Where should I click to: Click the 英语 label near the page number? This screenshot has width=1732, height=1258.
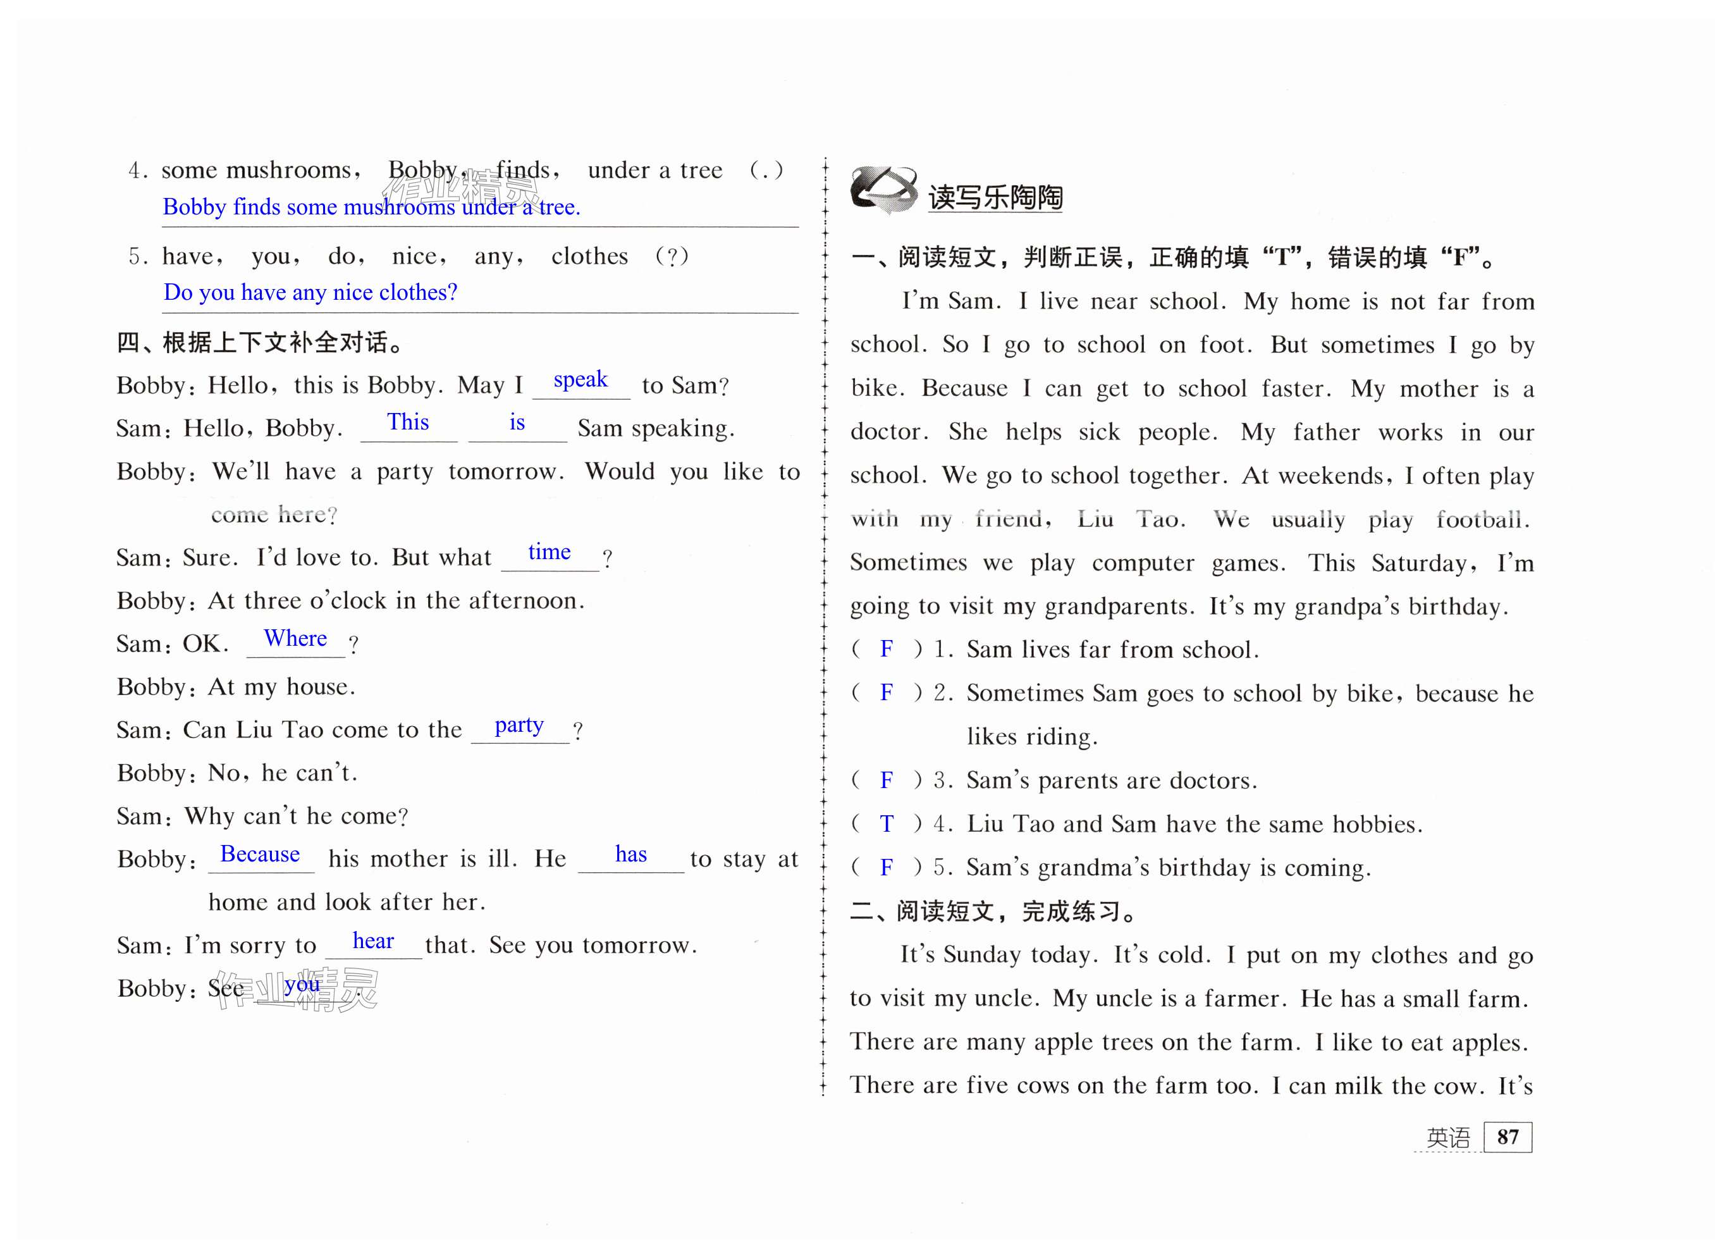click(1448, 1138)
